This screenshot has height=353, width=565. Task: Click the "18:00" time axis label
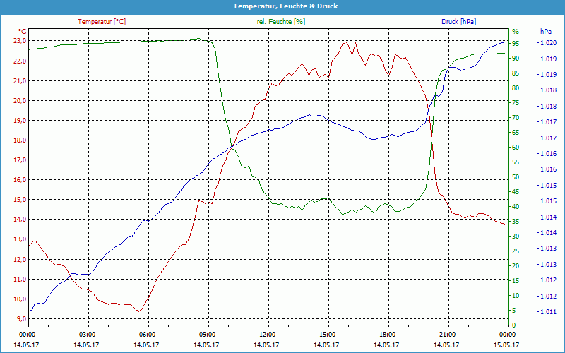(386, 335)
